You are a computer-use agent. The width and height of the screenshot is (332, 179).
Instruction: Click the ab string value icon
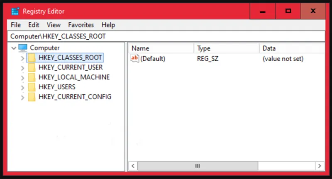[x=134, y=58]
